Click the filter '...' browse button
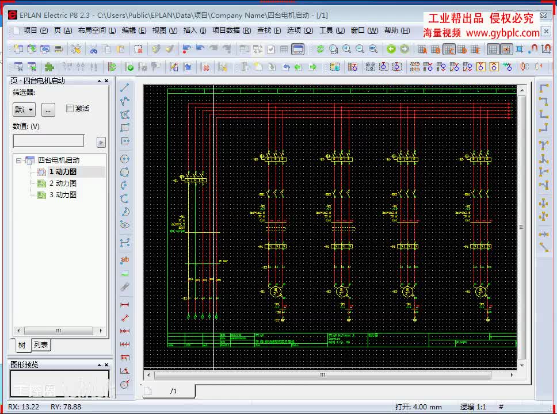The image size is (557, 414). coord(48,109)
